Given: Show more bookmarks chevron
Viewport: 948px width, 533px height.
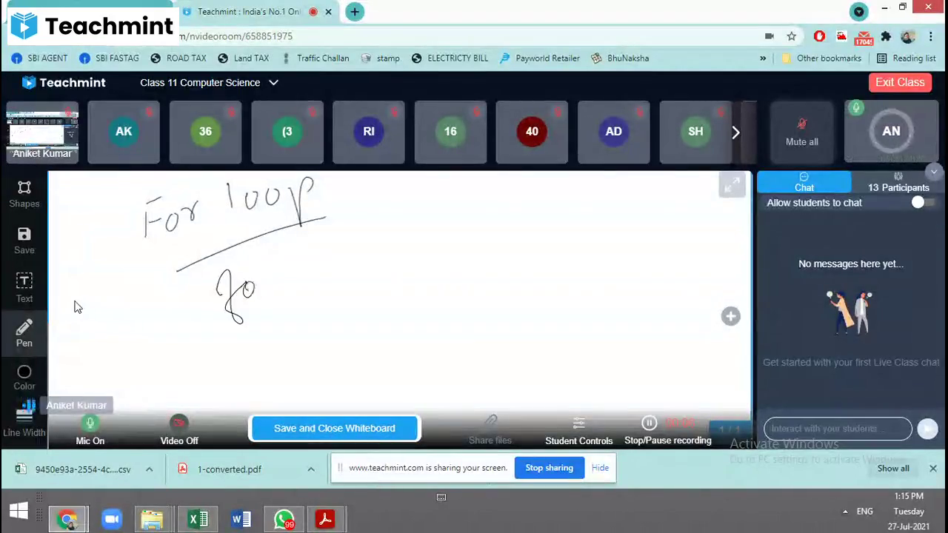Looking at the screenshot, I should coord(763,58).
